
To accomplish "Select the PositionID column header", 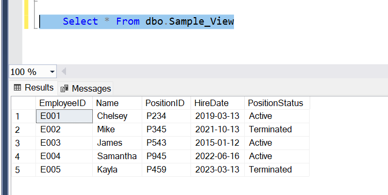I will point(166,103).
